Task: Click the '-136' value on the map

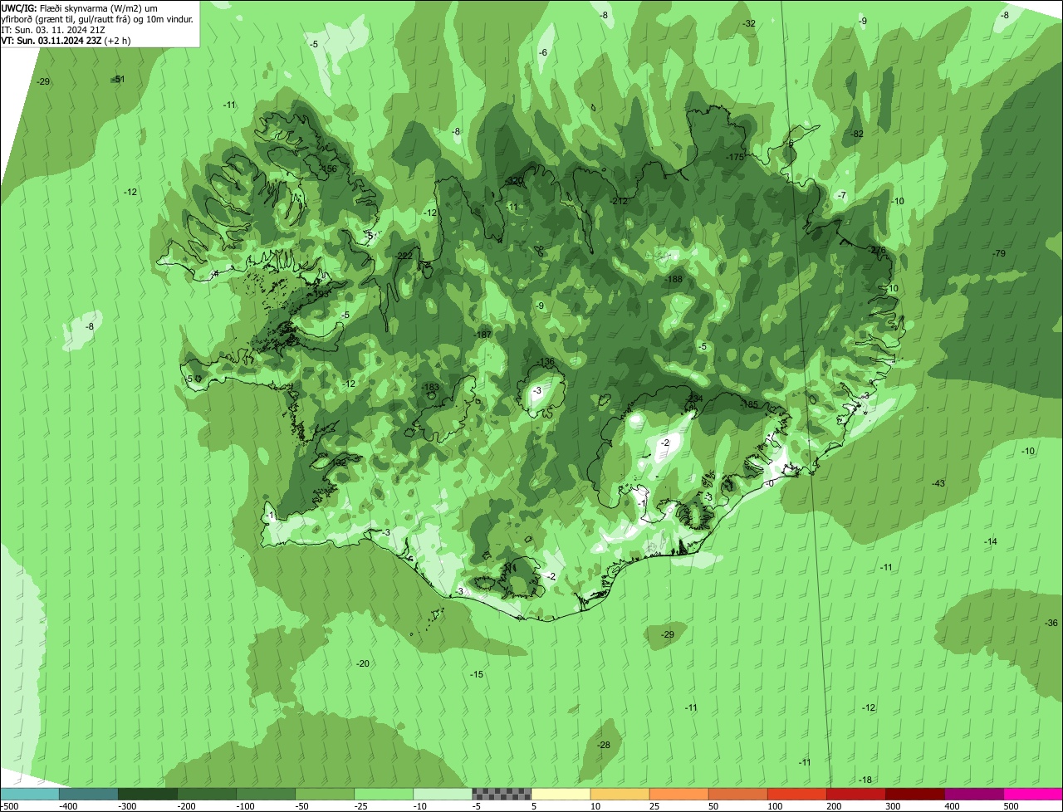Action: pos(545,362)
